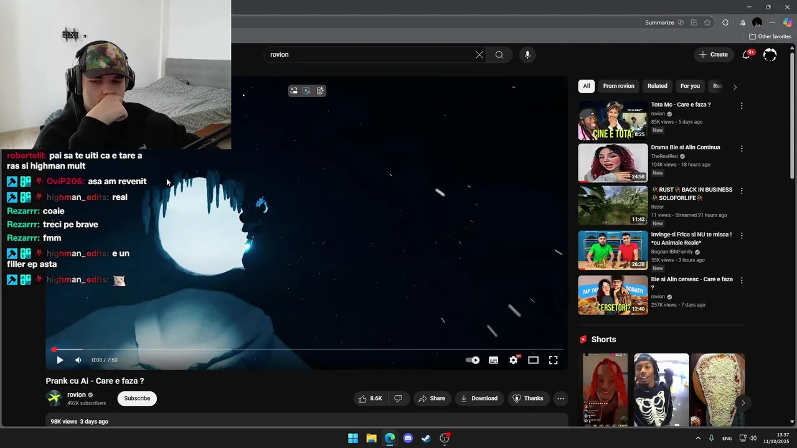Open the YouTube account avatar menu
This screenshot has height=448, width=797.
click(x=770, y=55)
